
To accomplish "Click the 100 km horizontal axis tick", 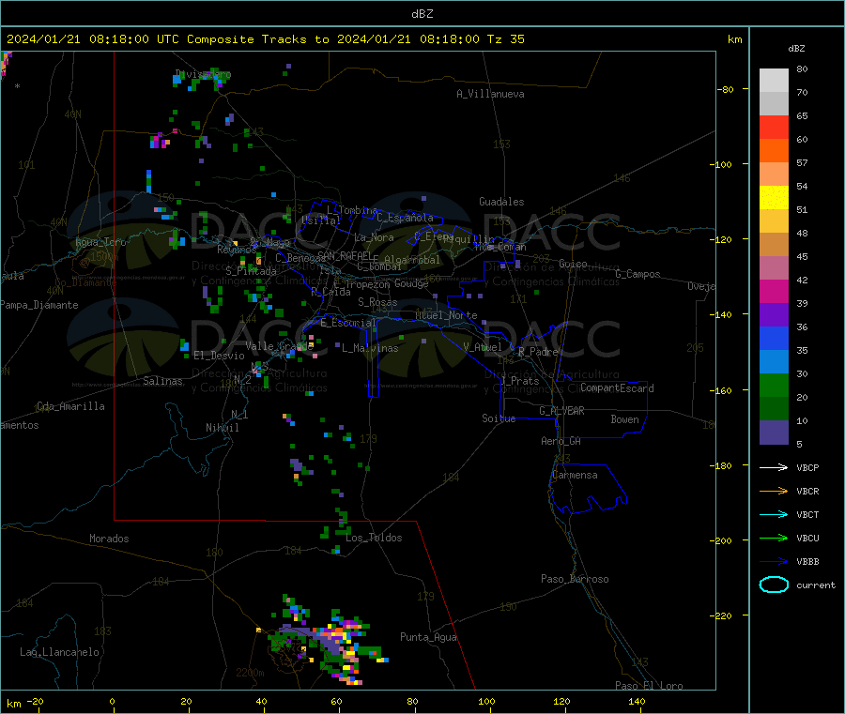I will click(486, 701).
